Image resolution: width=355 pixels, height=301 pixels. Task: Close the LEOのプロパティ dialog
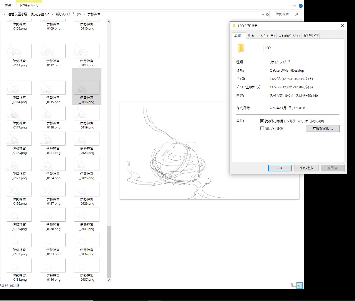342,26
